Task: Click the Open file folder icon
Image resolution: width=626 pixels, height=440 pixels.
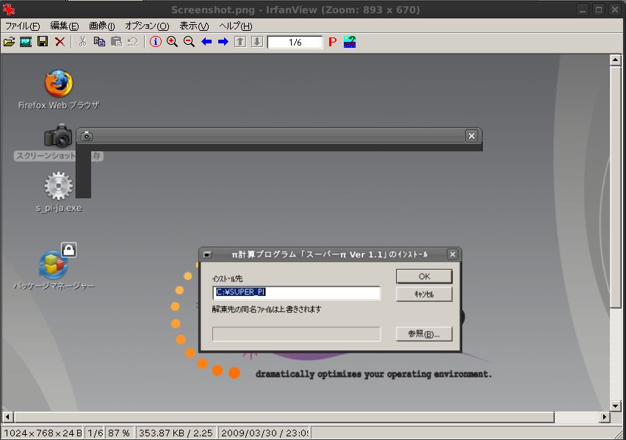Action: [x=9, y=42]
